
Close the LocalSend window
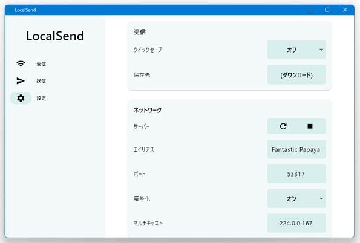tap(345, 10)
